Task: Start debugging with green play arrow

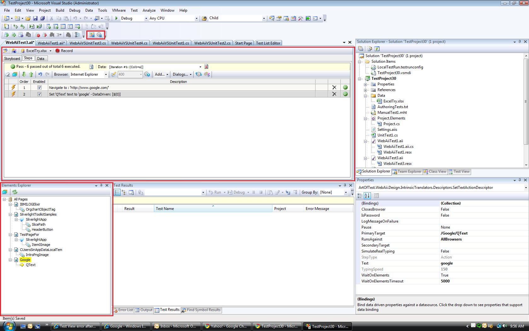Action: [x=117, y=18]
